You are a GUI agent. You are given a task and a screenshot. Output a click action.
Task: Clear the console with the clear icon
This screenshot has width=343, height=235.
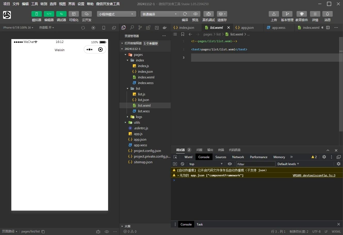point(183,164)
